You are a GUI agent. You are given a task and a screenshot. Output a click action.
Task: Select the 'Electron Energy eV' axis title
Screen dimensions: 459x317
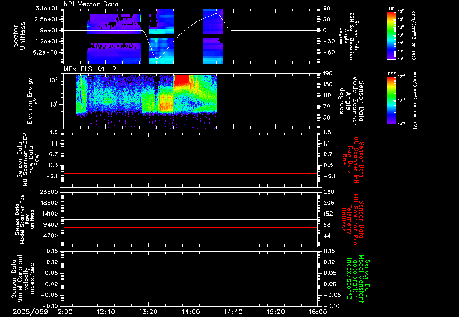[33, 101]
